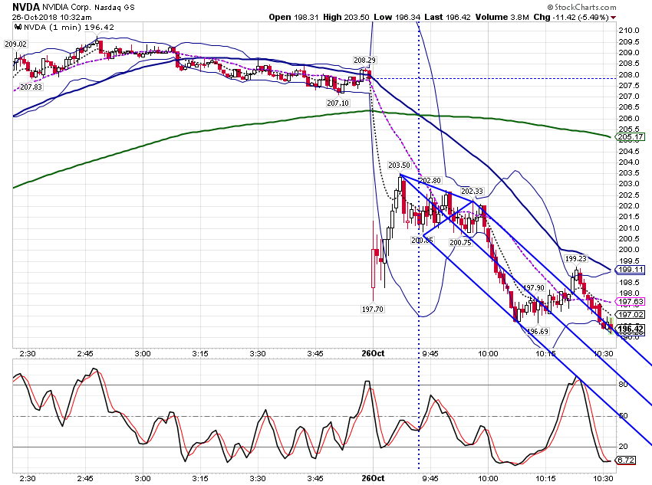Click the 196.69 price callout
Viewport: 652px width, 485px height.
point(538,331)
